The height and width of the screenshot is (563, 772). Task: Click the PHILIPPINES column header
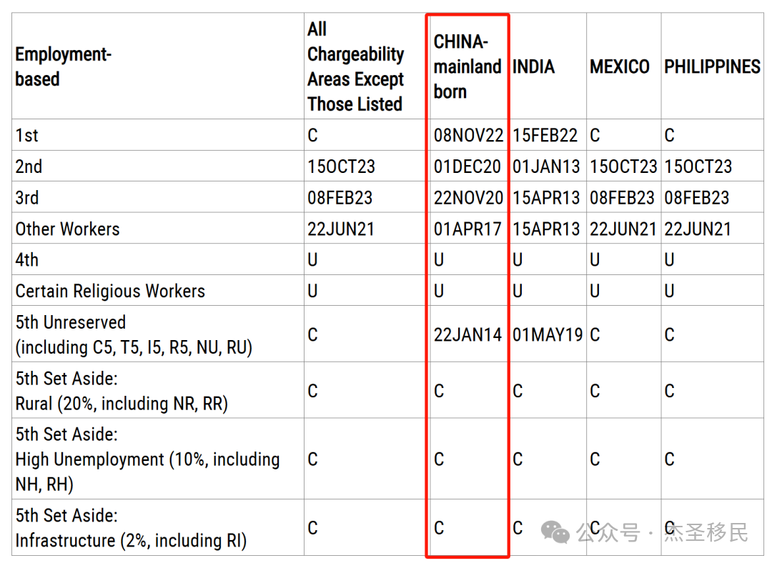pos(712,66)
